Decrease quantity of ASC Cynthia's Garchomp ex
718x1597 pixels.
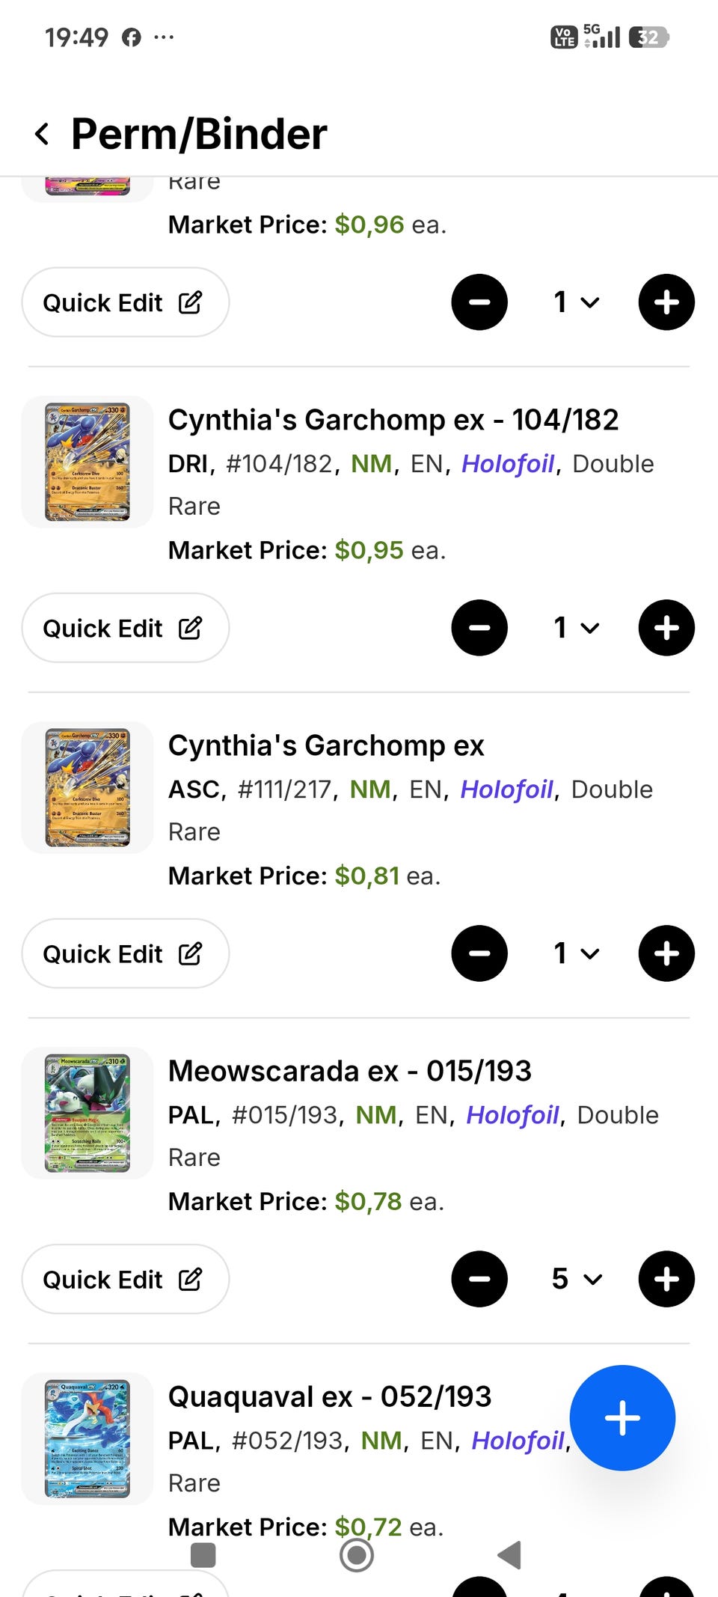[x=479, y=953]
